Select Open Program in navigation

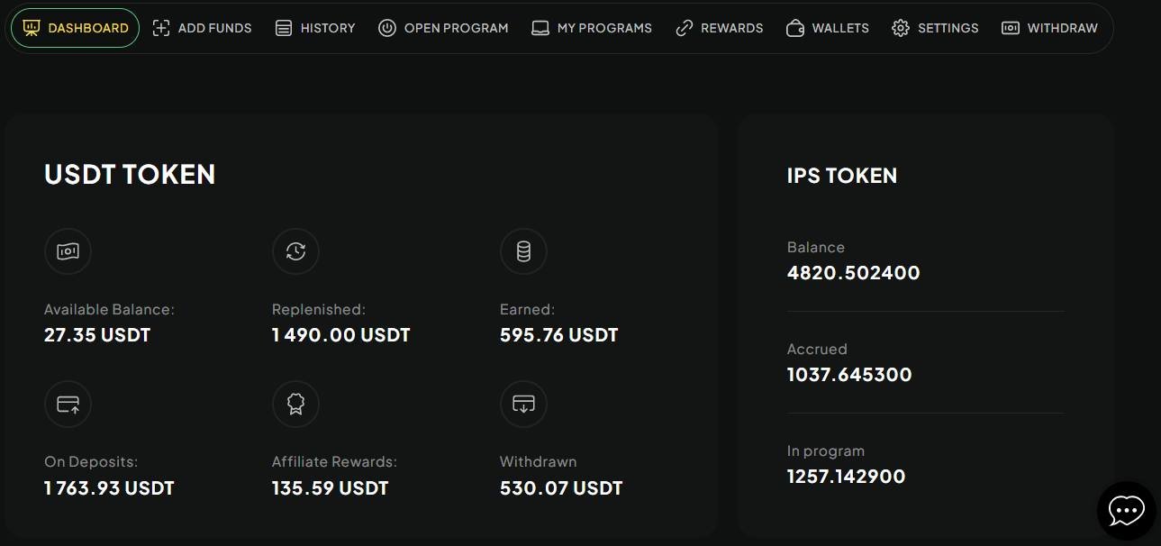pos(443,28)
